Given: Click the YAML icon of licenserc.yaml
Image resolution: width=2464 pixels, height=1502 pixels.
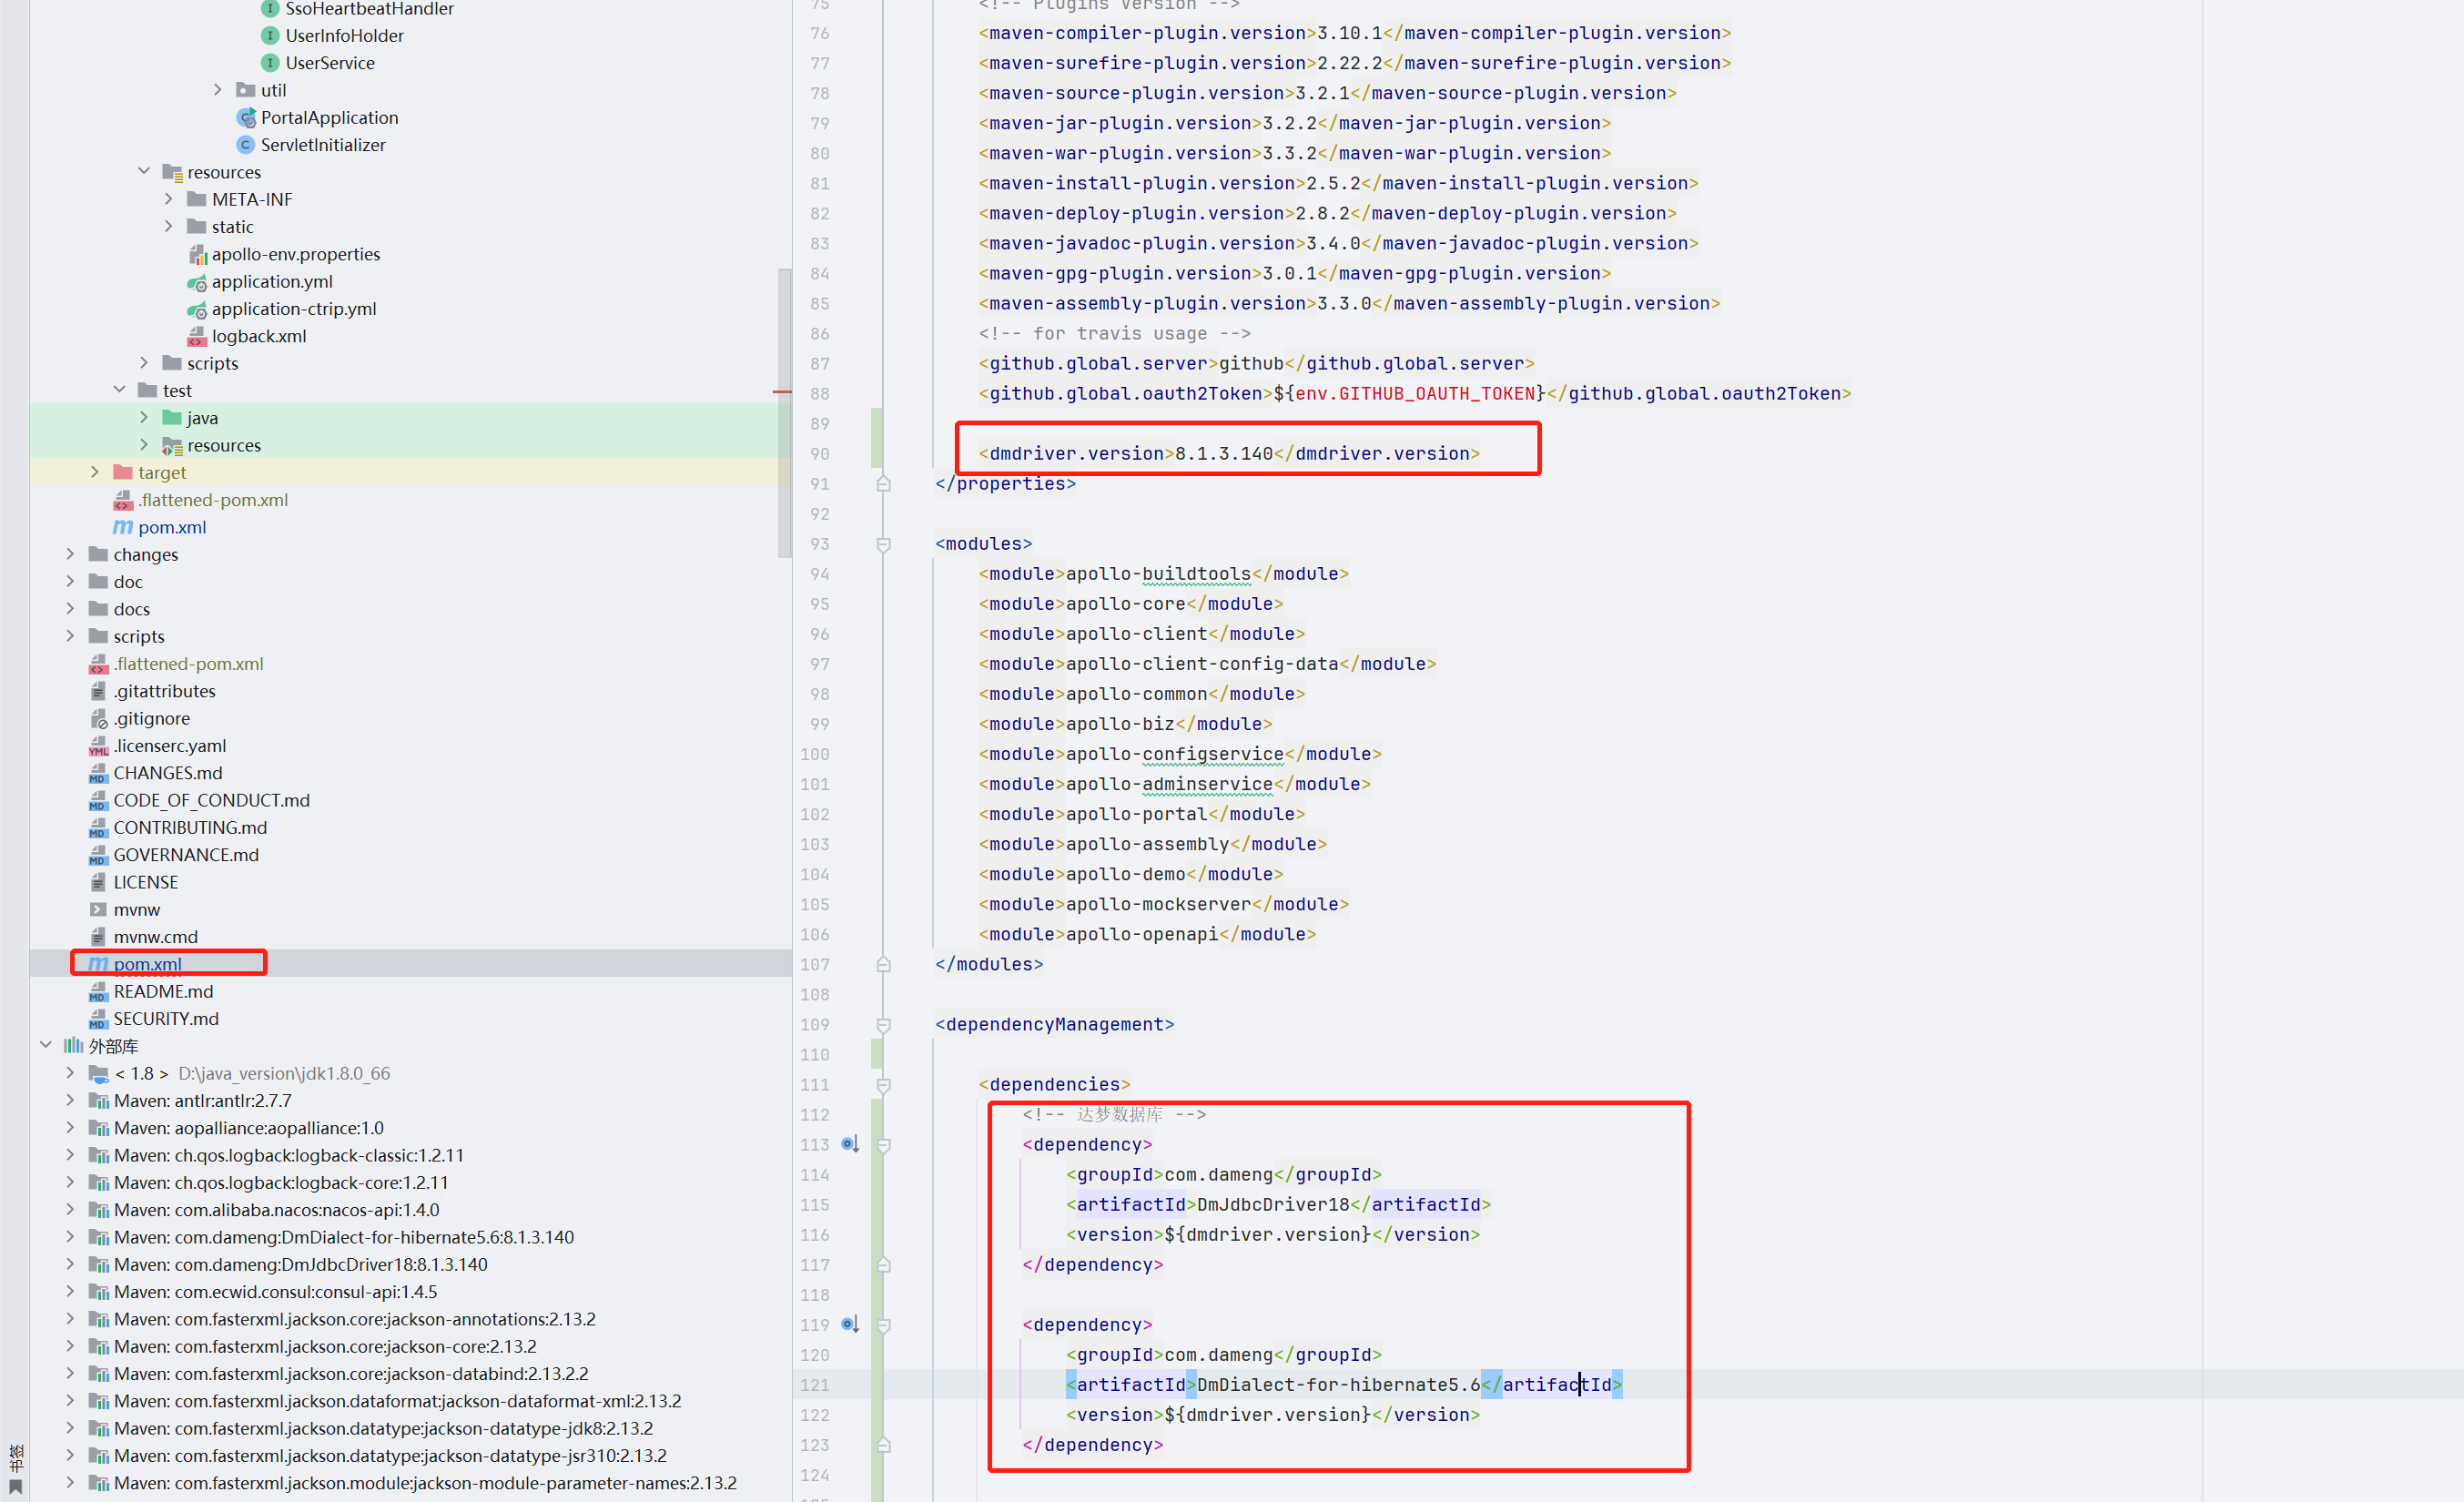Looking at the screenshot, I should coord(97,745).
